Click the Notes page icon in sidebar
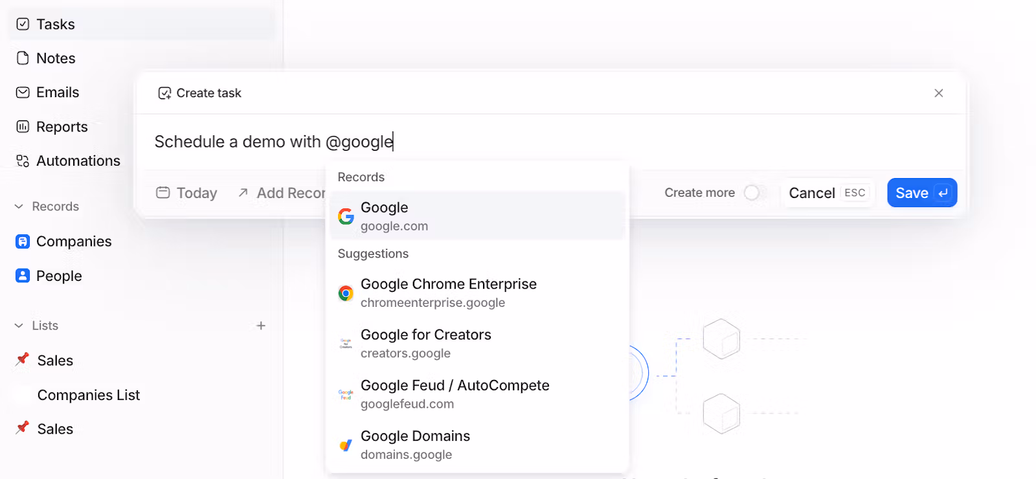1036x479 pixels. click(x=23, y=58)
